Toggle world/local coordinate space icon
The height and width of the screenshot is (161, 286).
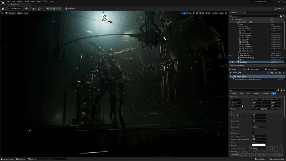click(194, 13)
